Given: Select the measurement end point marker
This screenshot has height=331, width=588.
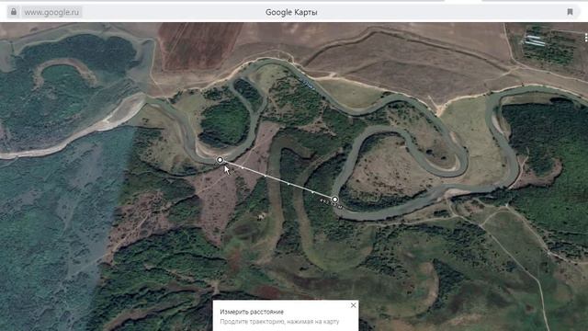Looking at the screenshot, I should pyautogui.click(x=334, y=200).
